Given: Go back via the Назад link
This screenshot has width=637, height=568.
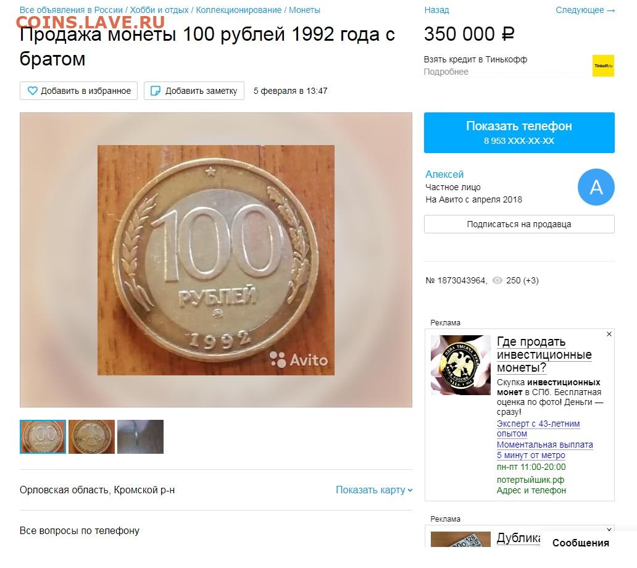Looking at the screenshot, I should click(x=437, y=10).
